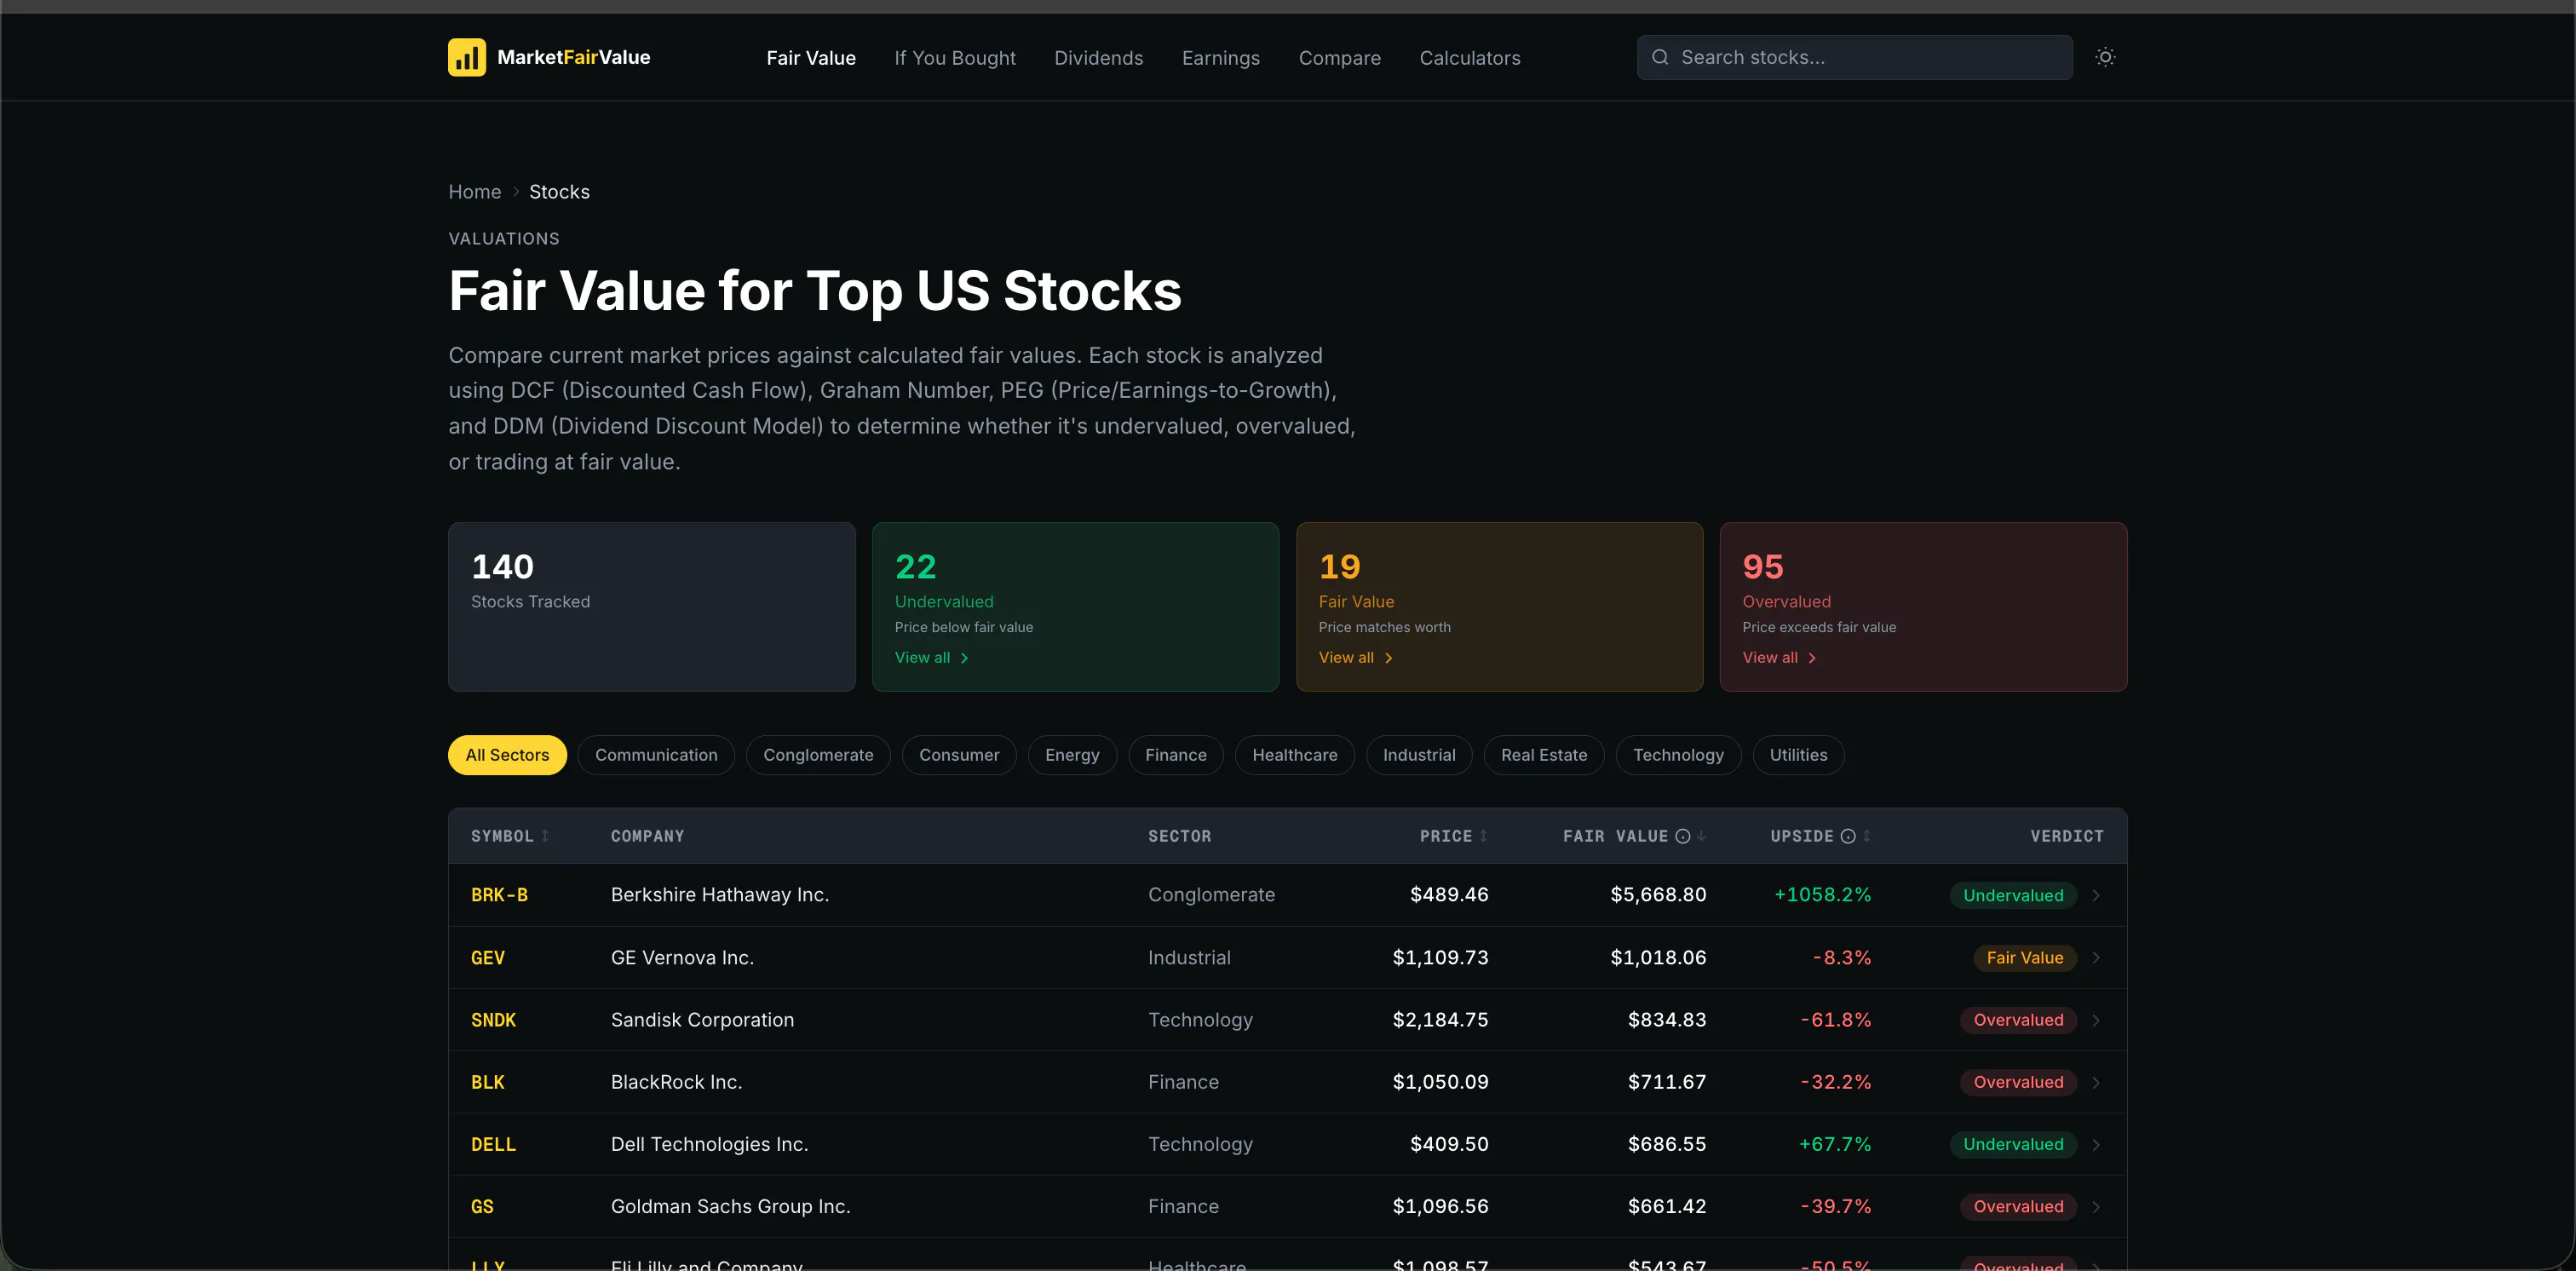Filter by Utilities sector
Image resolution: width=2576 pixels, height=1271 pixels.
click(x=1798, y=755)
